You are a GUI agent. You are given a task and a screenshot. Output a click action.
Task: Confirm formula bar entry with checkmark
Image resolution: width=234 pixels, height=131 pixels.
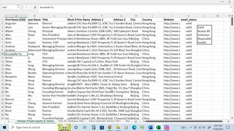tap(30, 7)
